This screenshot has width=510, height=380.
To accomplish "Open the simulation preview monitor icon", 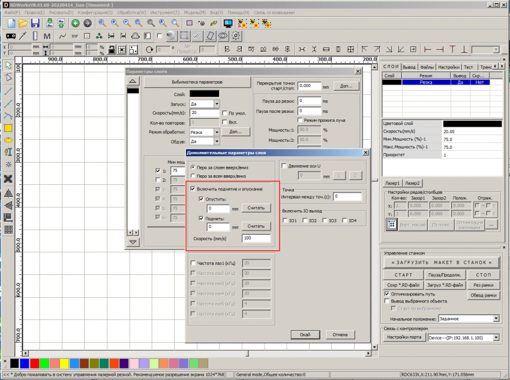I will tap(227, 22).
